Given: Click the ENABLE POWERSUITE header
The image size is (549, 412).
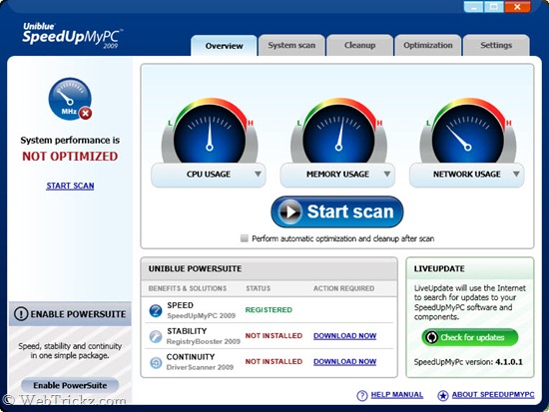Looking at the screenshot, I should coord(70,314).
